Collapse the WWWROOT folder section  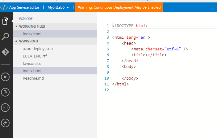coord(55,41)
